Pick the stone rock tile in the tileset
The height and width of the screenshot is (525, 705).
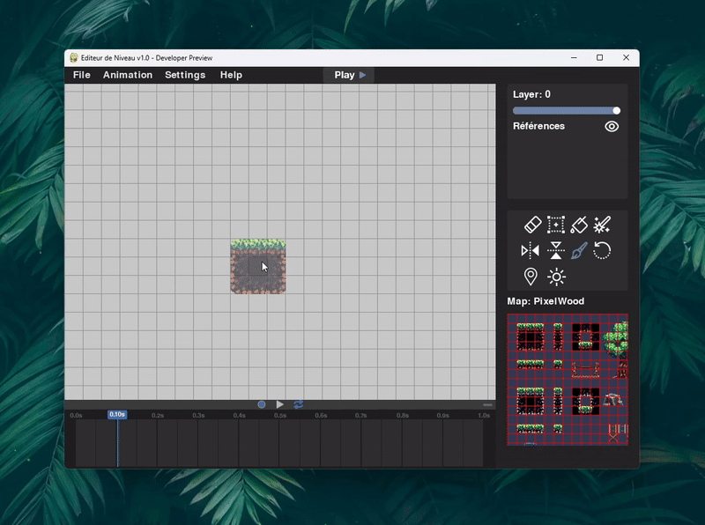[613, 399]
